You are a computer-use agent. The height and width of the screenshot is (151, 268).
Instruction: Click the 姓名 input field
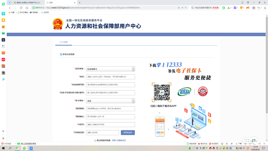pos(110,77)
